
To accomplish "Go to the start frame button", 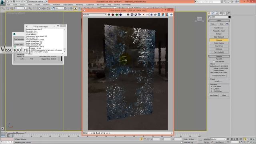I will pyautogui.click(x=228, y=139).
